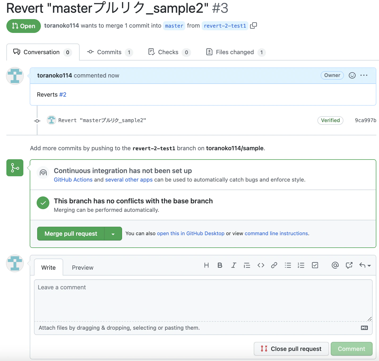
Task: Insert a numbered list
Action: pyautogui.click(x=301, y=265)
